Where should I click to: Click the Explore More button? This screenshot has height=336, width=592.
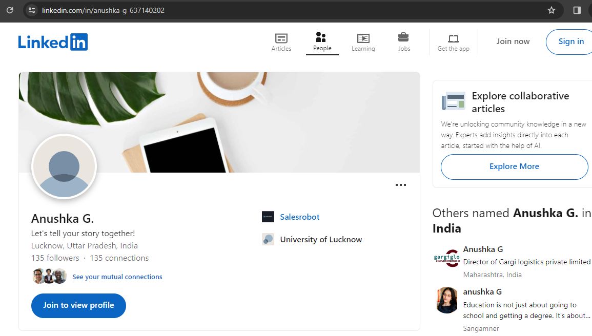514,166
